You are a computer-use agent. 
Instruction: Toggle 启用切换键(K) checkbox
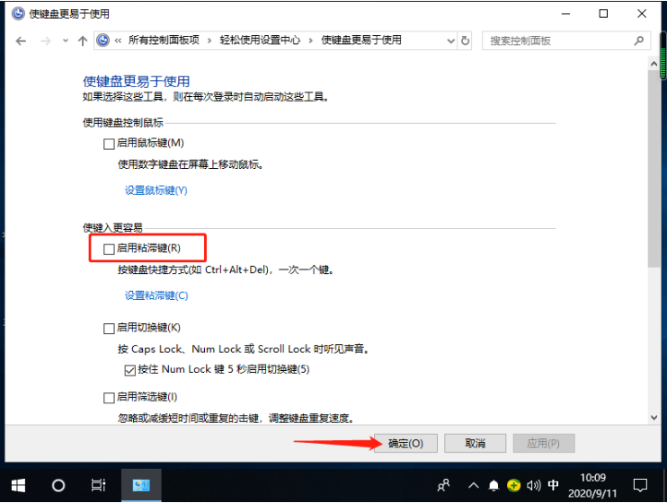pyautogui.click(x=109, y=328)
